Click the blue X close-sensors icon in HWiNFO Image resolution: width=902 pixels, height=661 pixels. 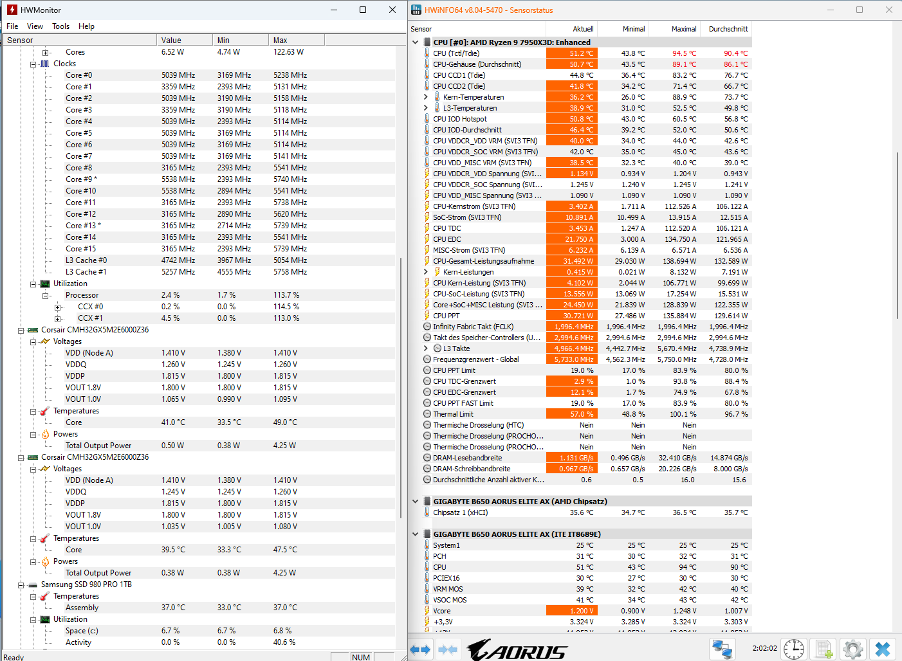(883, 649)
